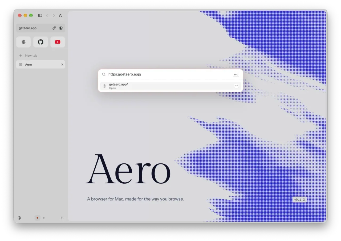Click the enter key icon on suggestion
Screen dimensions: 341x241
coord(236,86)
